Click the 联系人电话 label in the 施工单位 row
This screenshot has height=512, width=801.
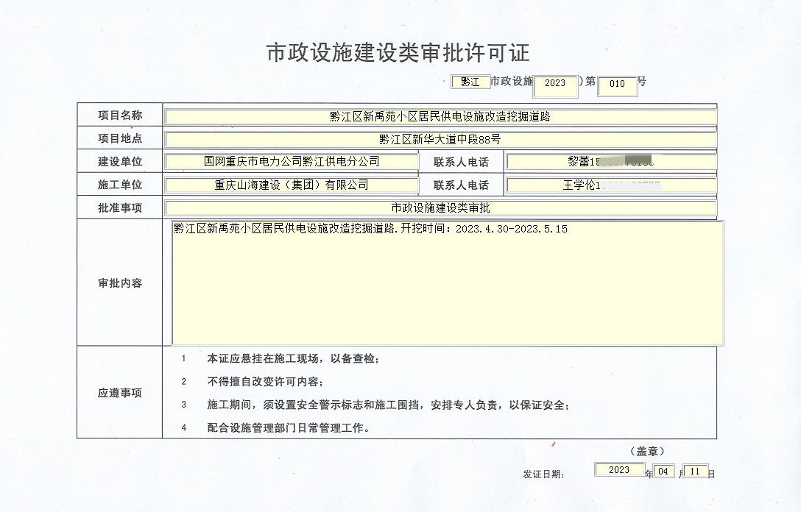click(462, 185)
